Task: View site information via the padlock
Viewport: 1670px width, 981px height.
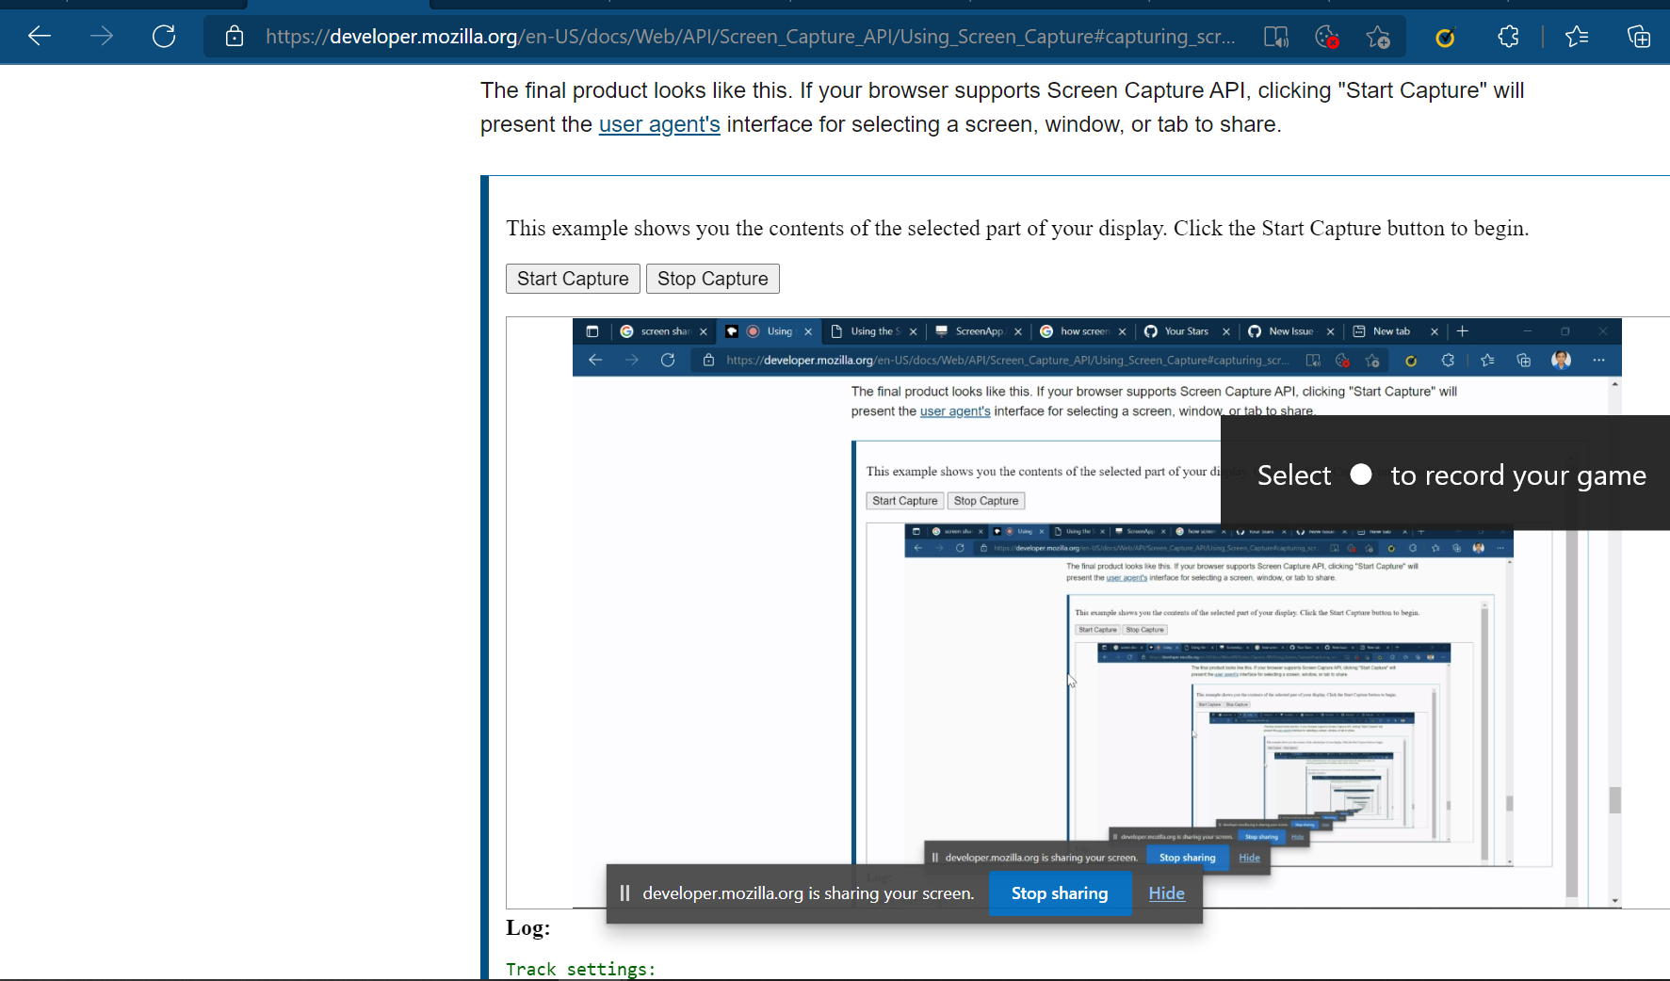Action: (234, 36)
